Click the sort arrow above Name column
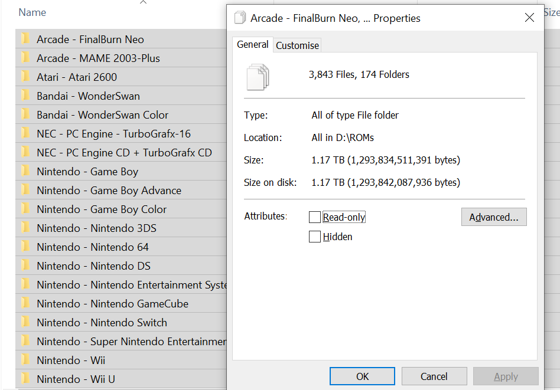The image size is (560, 390). pos(143,2)
